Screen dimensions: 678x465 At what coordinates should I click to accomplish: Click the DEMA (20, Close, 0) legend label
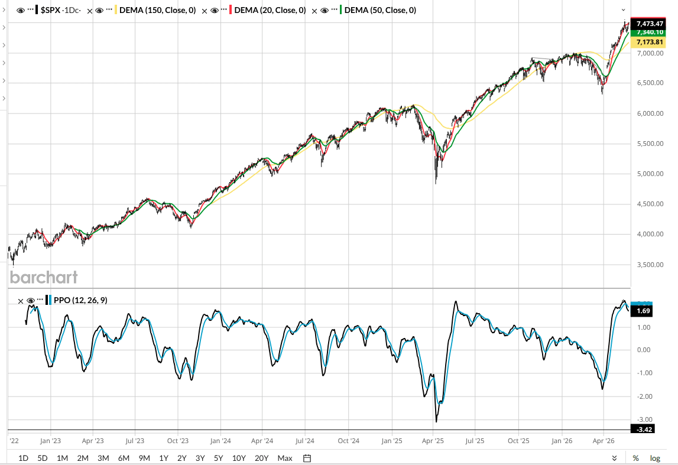click(x=270, y=10)
